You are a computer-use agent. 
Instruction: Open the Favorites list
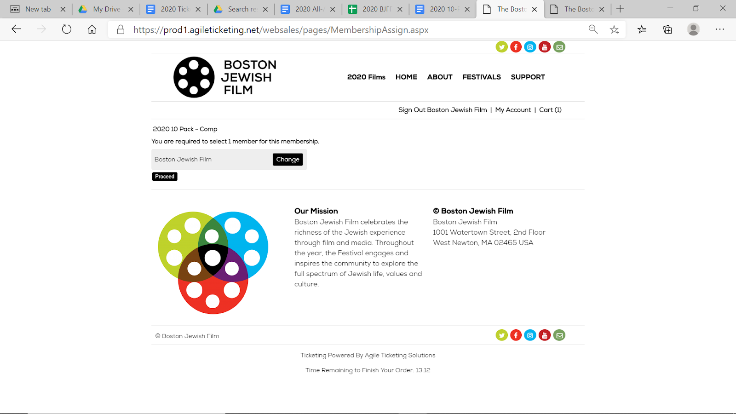[642, 29]
